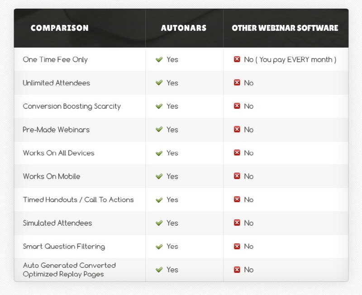Image resolution: width=362 pixels, height=295 pixels.
Task: Click 'No' text in Smart Question Filtering row
Action: (x=249, y=246)
